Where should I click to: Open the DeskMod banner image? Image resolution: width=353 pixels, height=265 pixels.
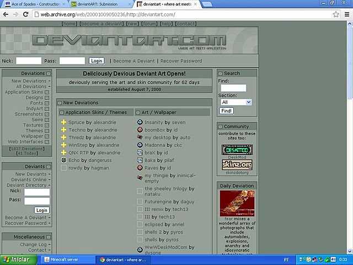(237, 150)
